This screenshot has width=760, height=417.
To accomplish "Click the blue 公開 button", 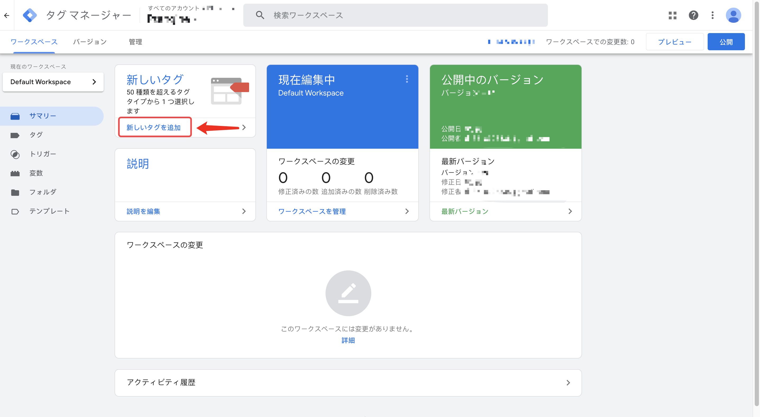I will (x=726, y=42).
